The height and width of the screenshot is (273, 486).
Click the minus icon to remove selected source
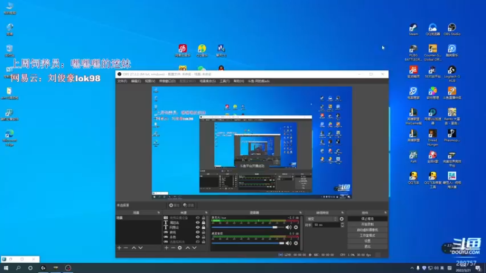click(x=173, y=248)
